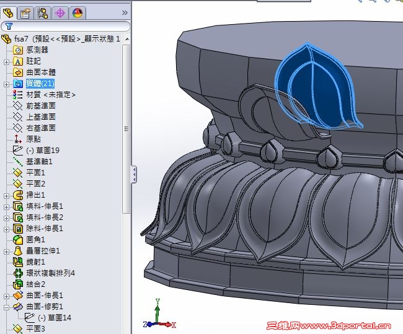Expand the 填料-伸長2 feature
Screen dimensions: 403x334
point(6,218)
